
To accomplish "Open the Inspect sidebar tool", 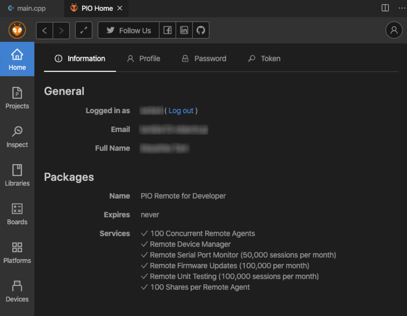I will coord(17,137).
